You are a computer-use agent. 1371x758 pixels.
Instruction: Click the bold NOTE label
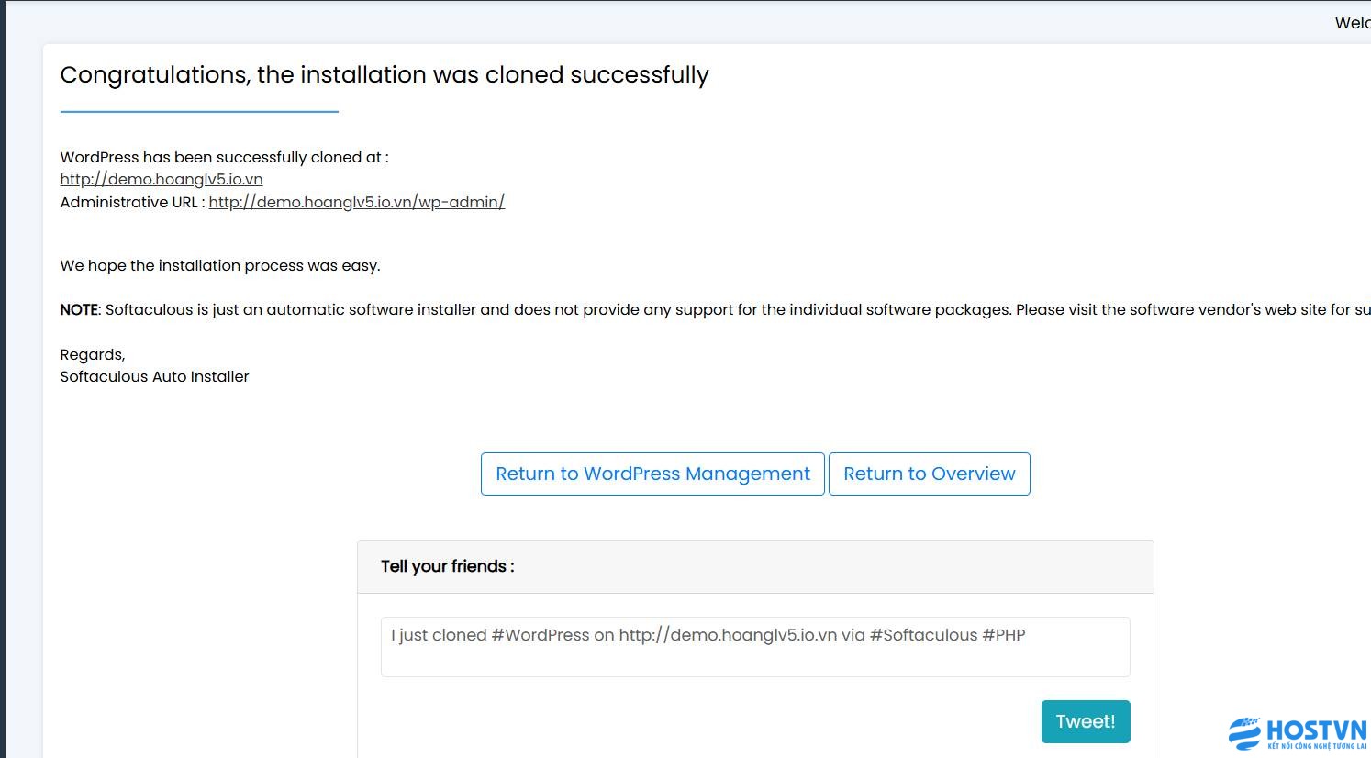pos(80,310)
